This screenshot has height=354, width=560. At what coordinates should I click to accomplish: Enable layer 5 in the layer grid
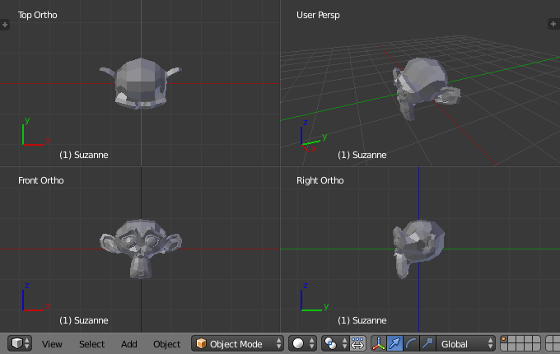(x=536, y=340)
